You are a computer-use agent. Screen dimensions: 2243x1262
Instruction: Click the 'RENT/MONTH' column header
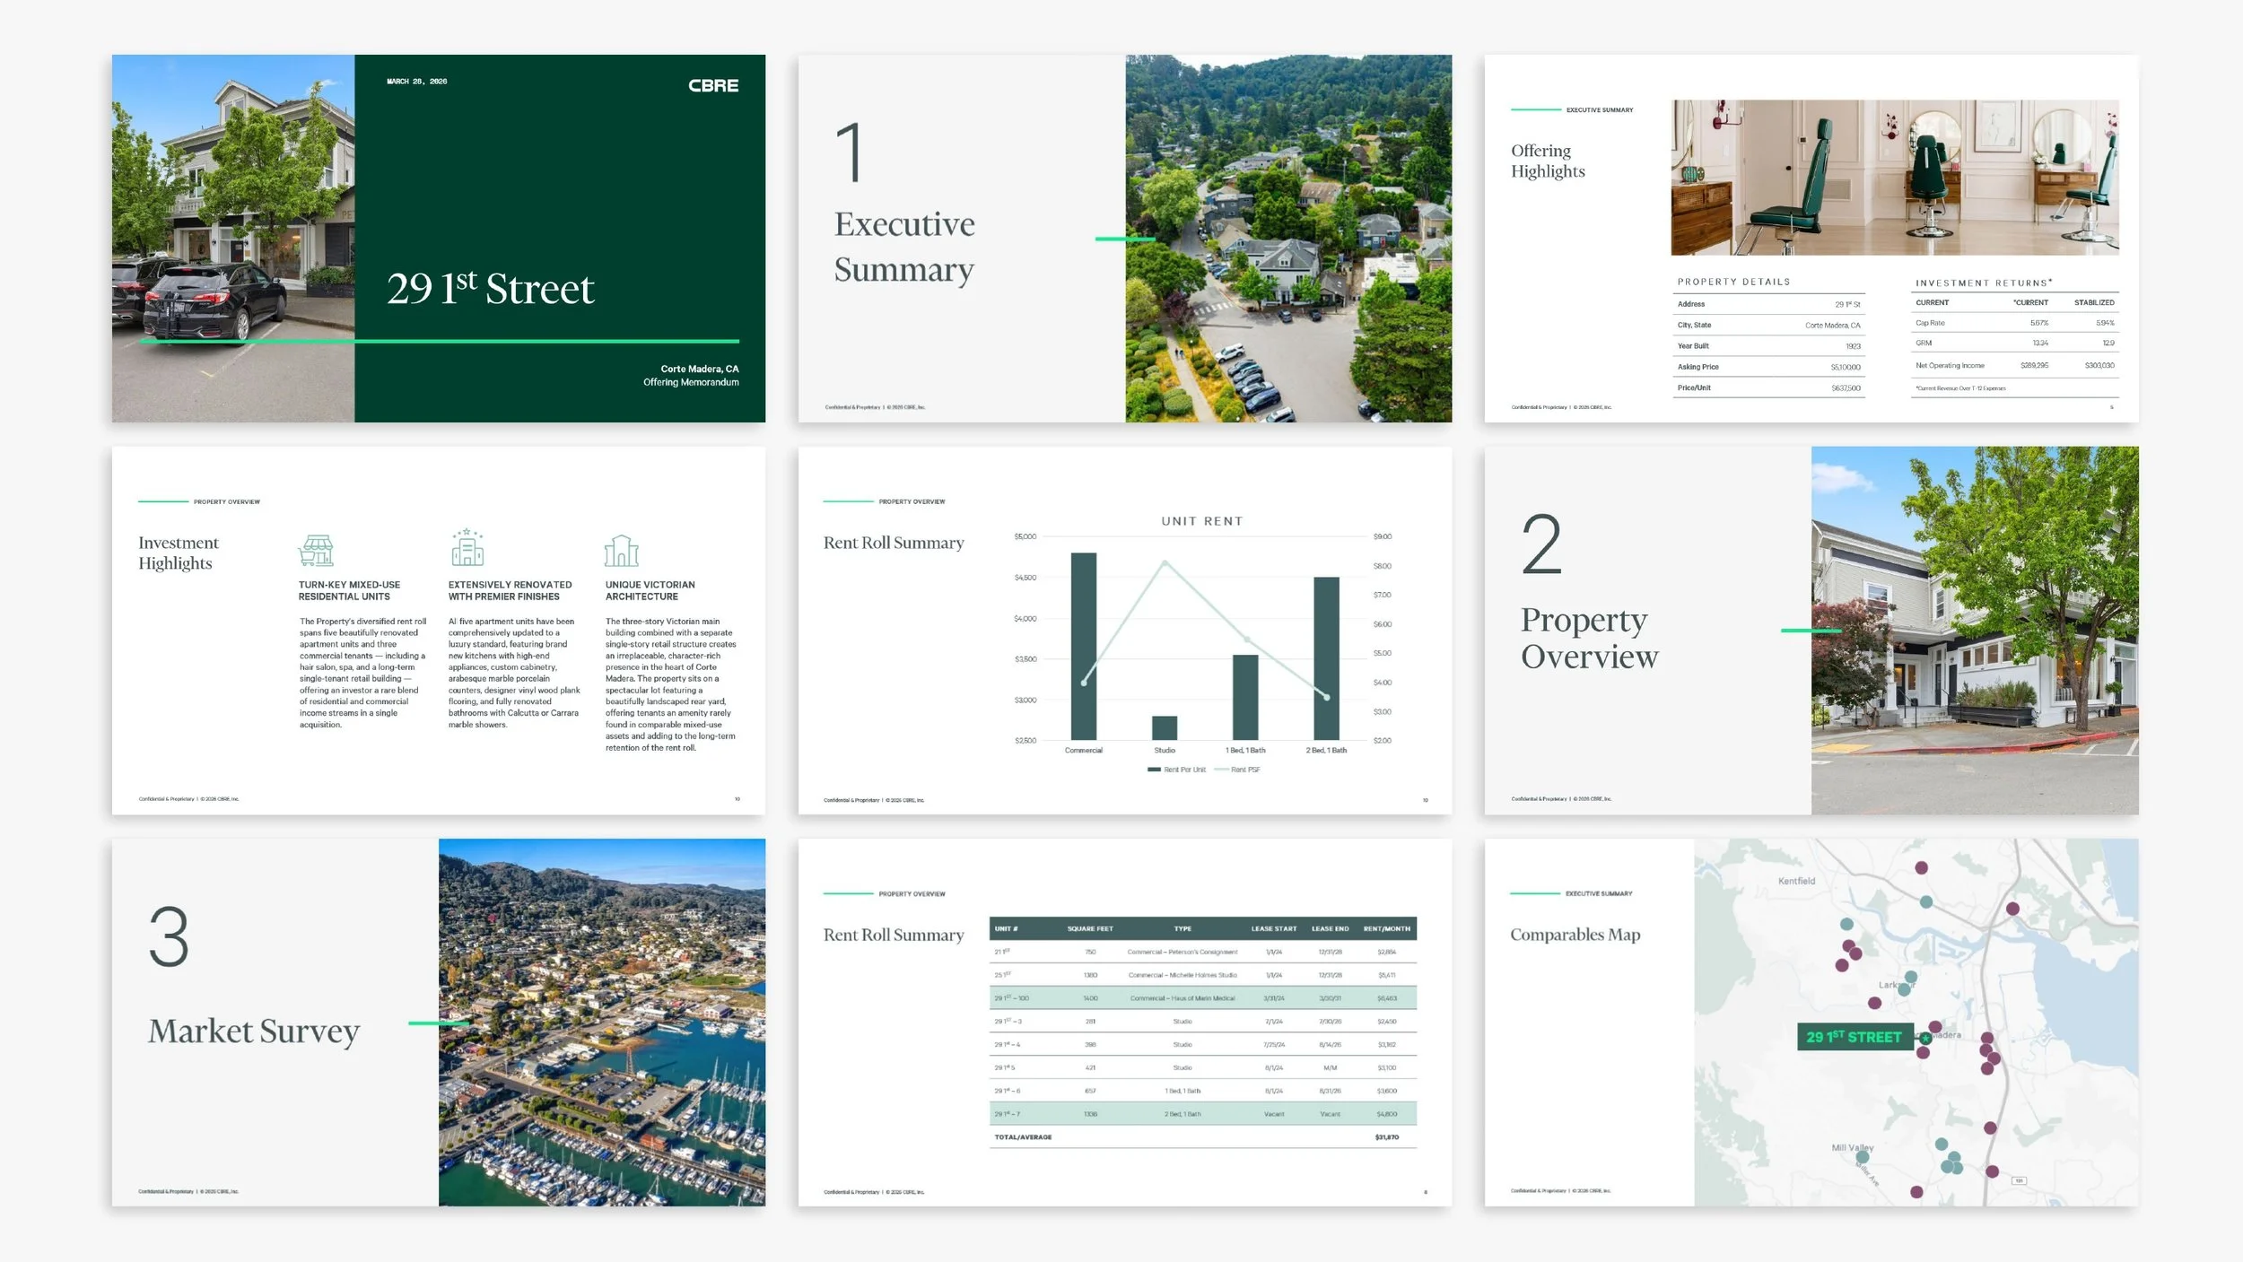(1386, 928)
